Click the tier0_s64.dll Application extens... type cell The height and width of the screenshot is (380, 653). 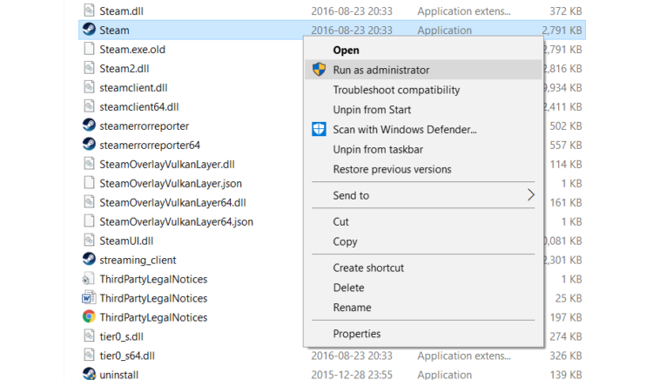click(x=464, y=356)
